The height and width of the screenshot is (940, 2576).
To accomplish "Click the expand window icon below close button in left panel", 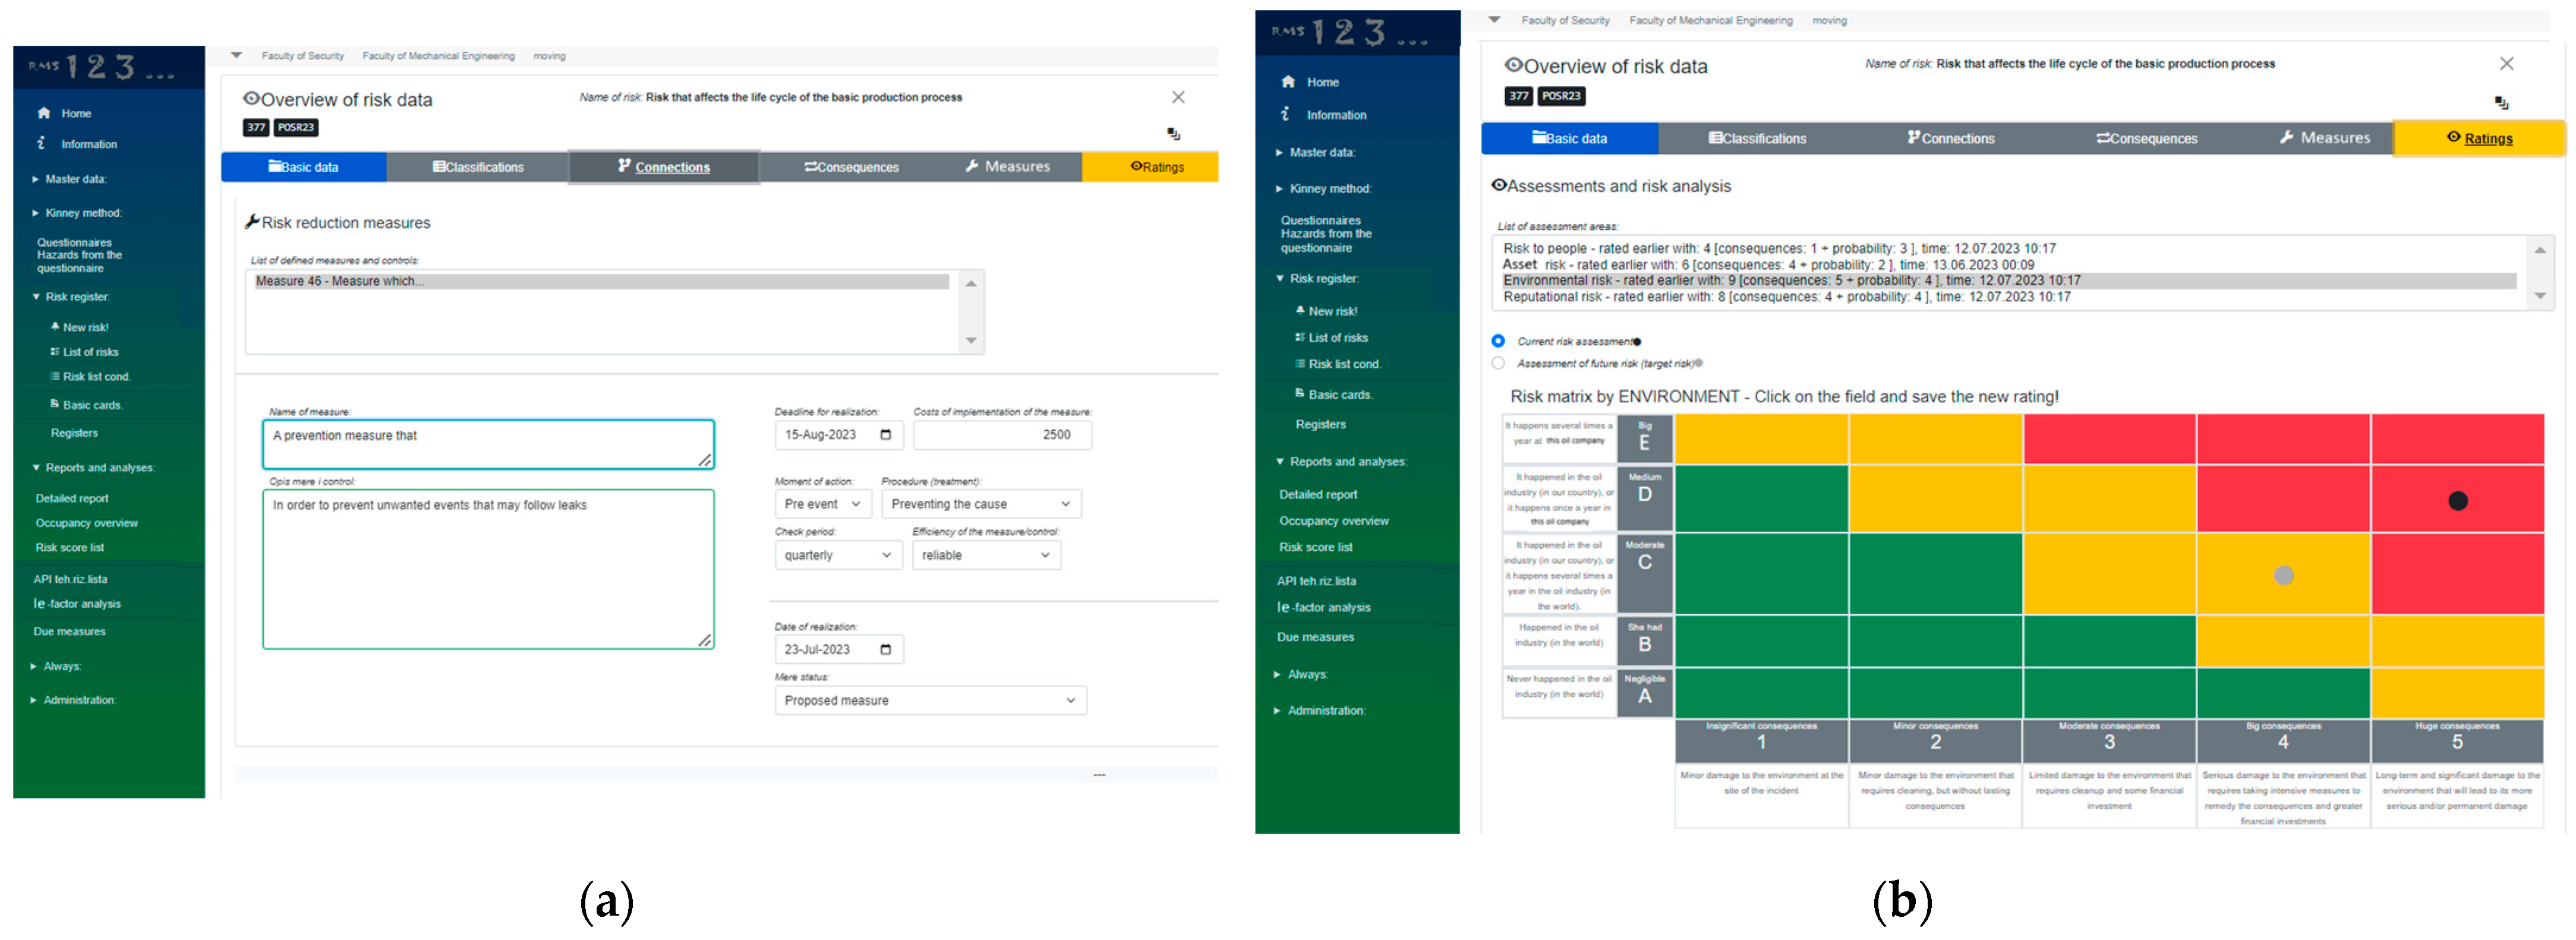I will pyautogui.click(x=1174, y=134).
